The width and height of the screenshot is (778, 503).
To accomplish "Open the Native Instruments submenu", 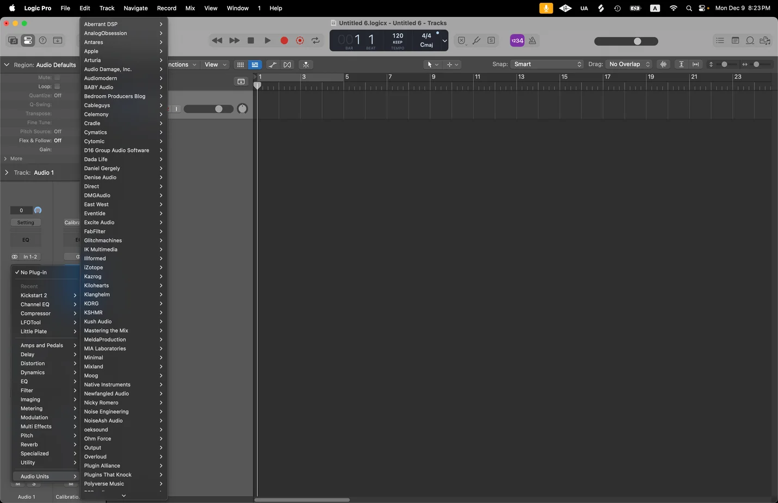I will [x=124, y=384].
